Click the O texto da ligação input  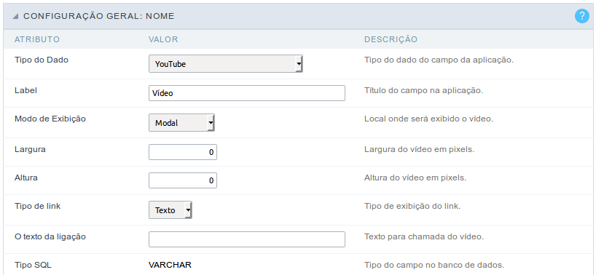coord(247,239)
